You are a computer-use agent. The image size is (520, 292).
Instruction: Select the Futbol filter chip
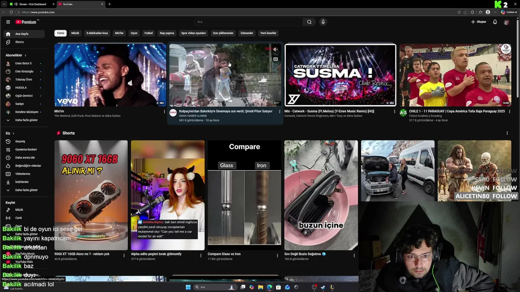(149, 33)
